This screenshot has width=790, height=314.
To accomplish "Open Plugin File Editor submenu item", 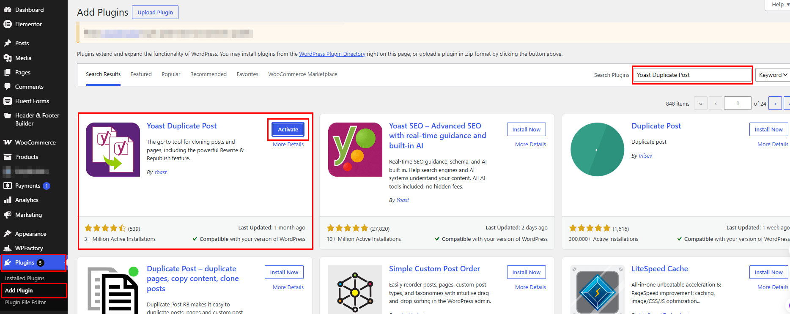I will coord(25,303).
